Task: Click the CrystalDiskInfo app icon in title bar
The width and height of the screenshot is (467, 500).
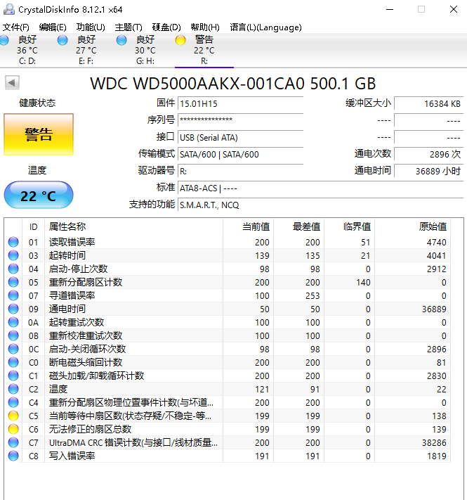Action: pos(8,9)
